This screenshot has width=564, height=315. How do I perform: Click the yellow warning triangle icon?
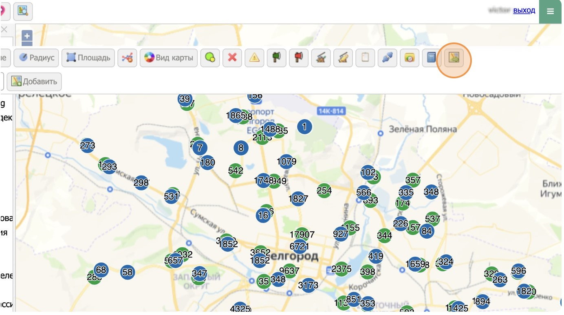pos(254,58)
